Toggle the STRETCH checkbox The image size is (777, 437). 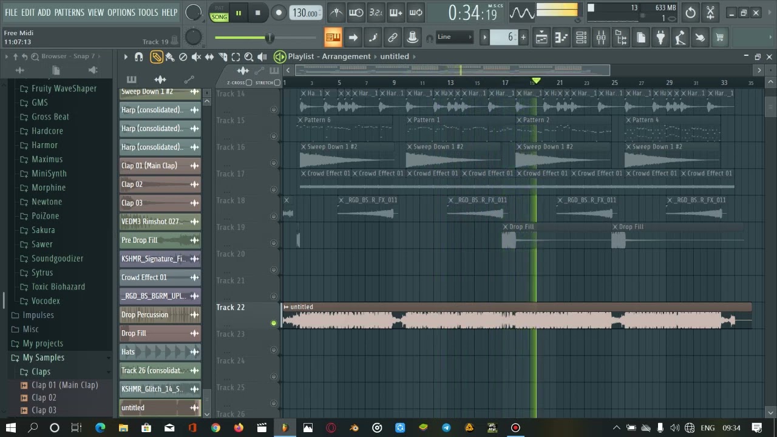pyautogui.click(x=277, y=83)
